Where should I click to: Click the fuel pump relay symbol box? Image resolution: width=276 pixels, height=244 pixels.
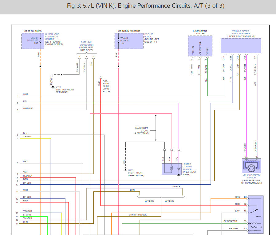pos(256,215)
